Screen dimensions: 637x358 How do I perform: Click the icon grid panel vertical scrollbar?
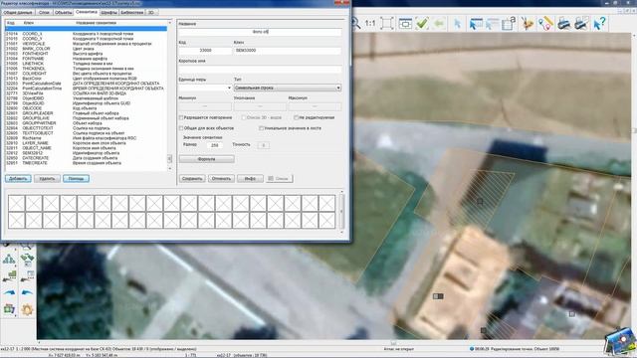341,211
